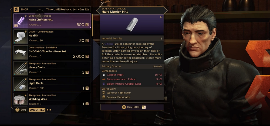Click the Buy (500) button
Screen dimensions: 270x126
coord(132,107)
